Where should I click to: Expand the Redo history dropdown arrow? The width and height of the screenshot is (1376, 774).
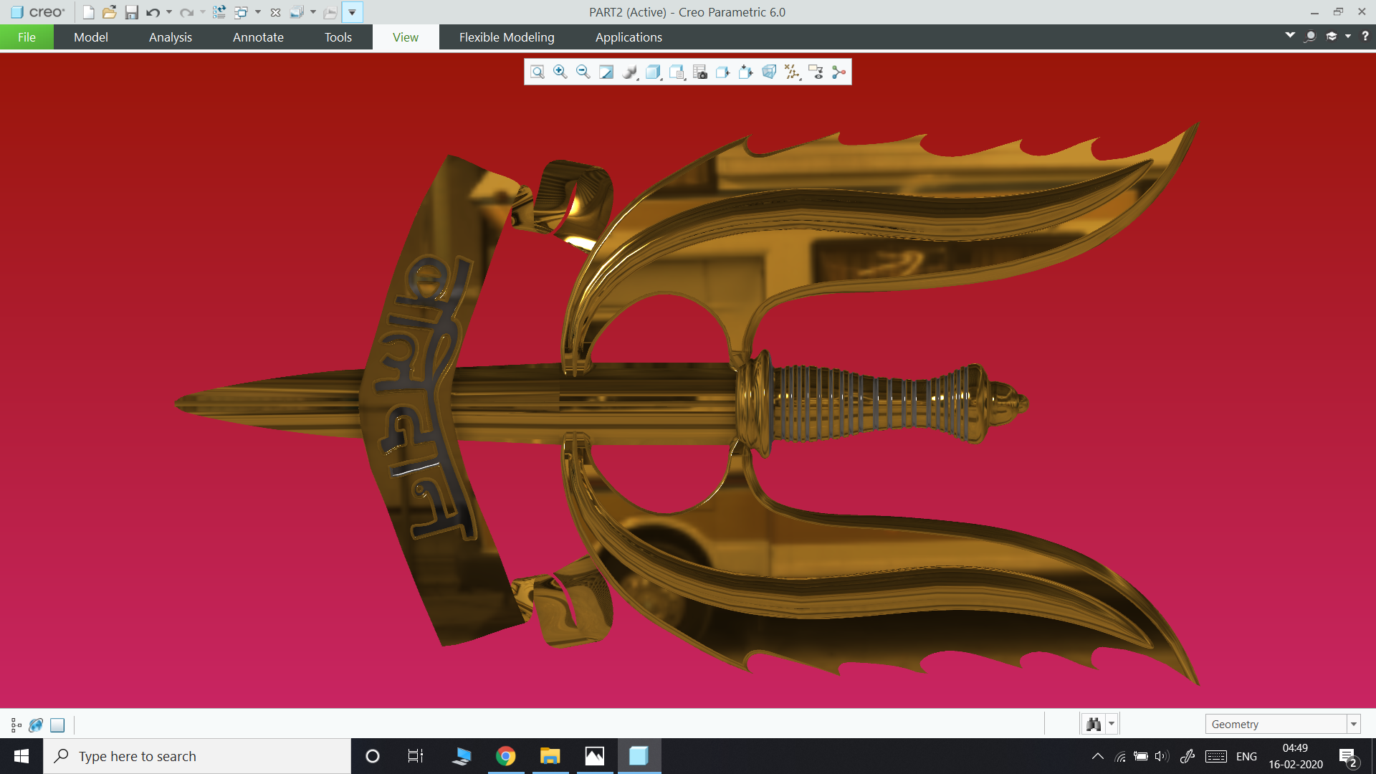click(x=203, y=12)
